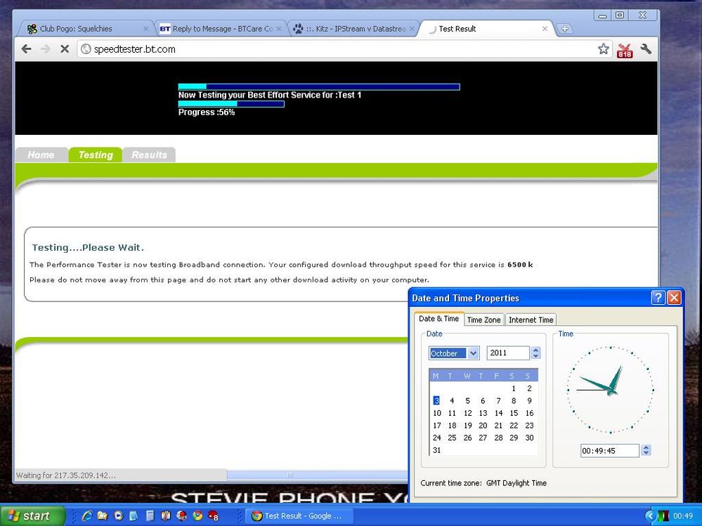Increase the time with the up spinner
This screenshot has width=702, height=526.
[x=646, y=448]
